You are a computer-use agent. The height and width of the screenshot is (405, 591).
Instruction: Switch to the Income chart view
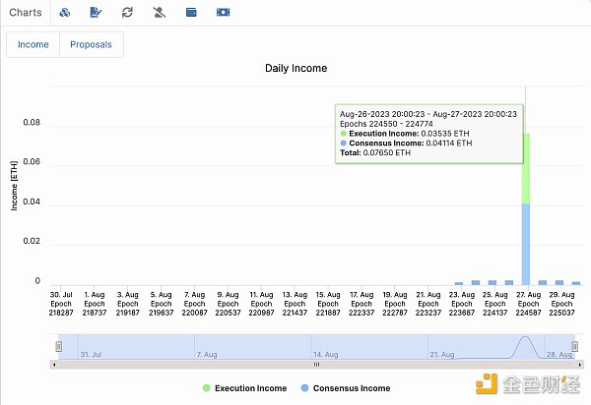33,44
